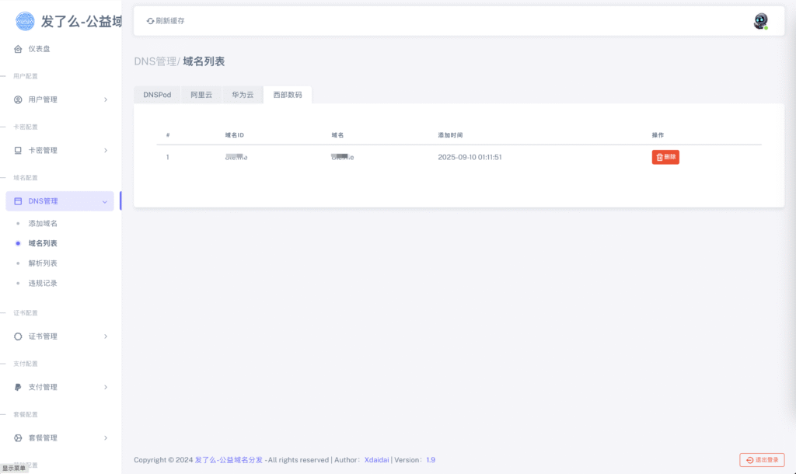Click the 卡密管理 menu label
Image resolution: width=796 pixels, height=474 pixels.
[x=43, y=150]
